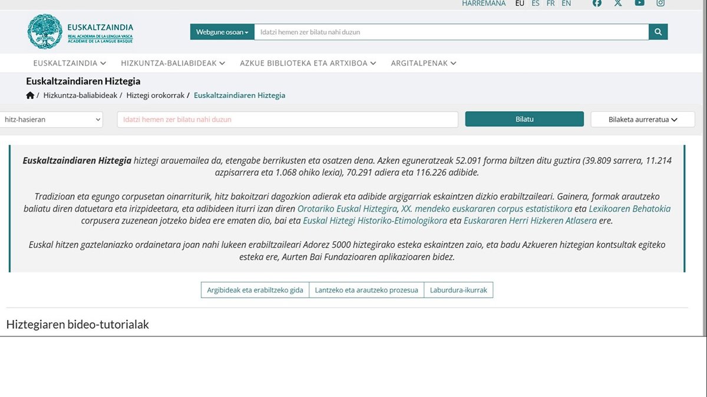
Task: Open Azkue Biblioteka eta Artxiboa menu
Action: point(308,63)
